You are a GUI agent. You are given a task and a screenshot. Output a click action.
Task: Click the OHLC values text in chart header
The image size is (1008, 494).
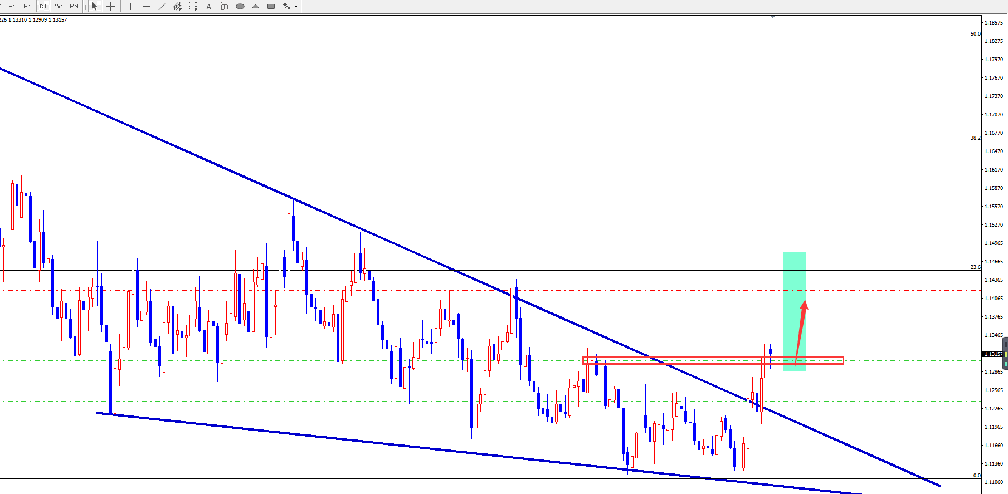coord(34,19)
